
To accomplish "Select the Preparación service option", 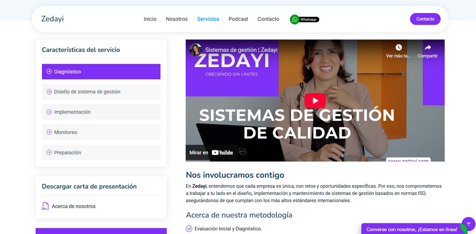I will pos(68,152).
